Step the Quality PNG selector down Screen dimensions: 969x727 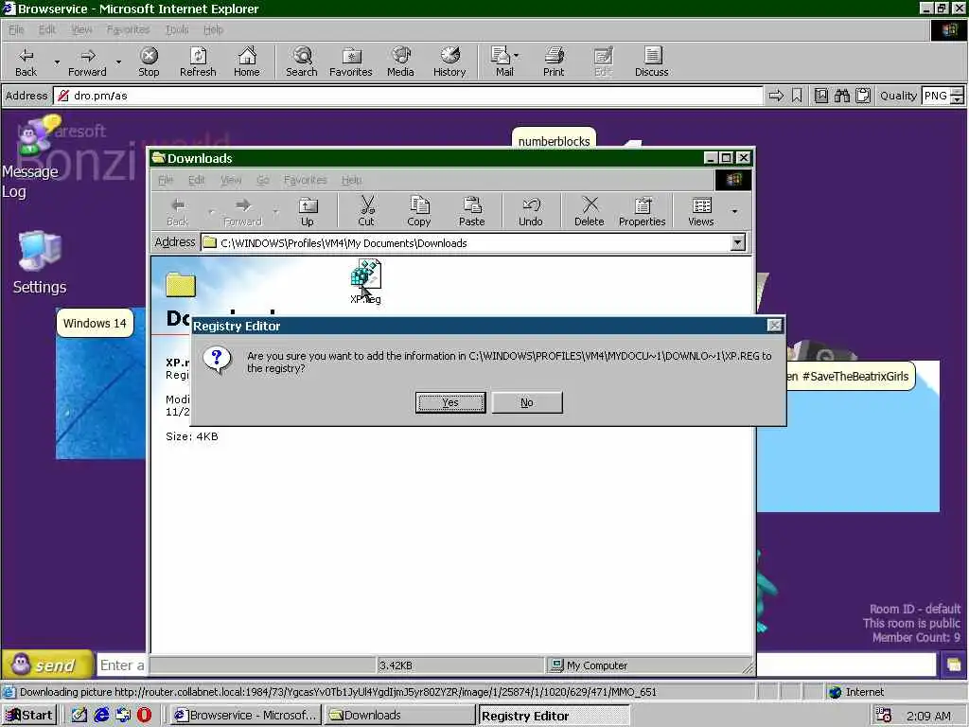point(958,99)
